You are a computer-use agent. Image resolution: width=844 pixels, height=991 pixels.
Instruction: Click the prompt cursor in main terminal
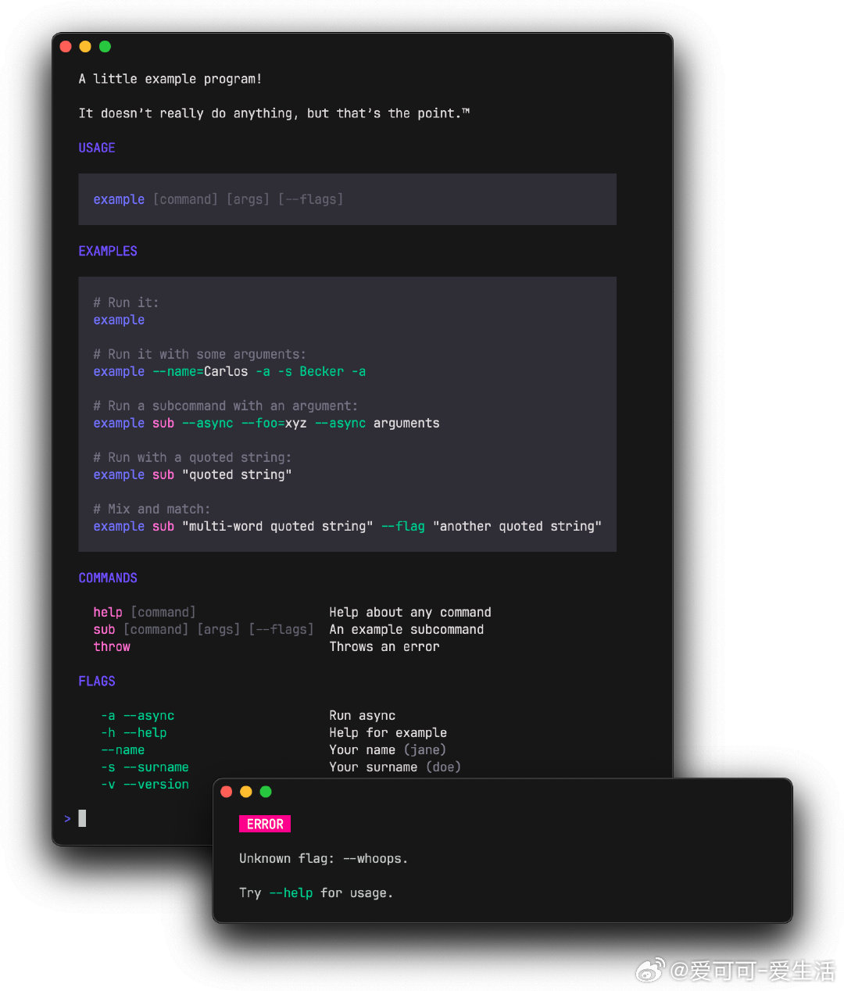(82, 818)
